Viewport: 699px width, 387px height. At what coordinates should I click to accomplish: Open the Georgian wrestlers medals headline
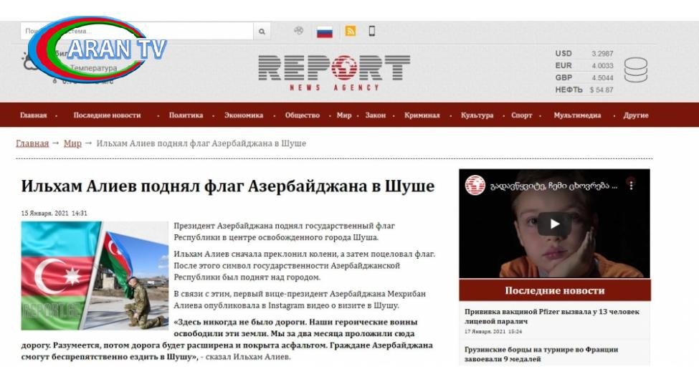541,354
